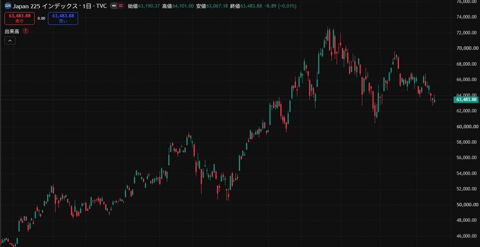Click the green current price label on the axis
Screen dimensions: 480x247
pos(466,100)
